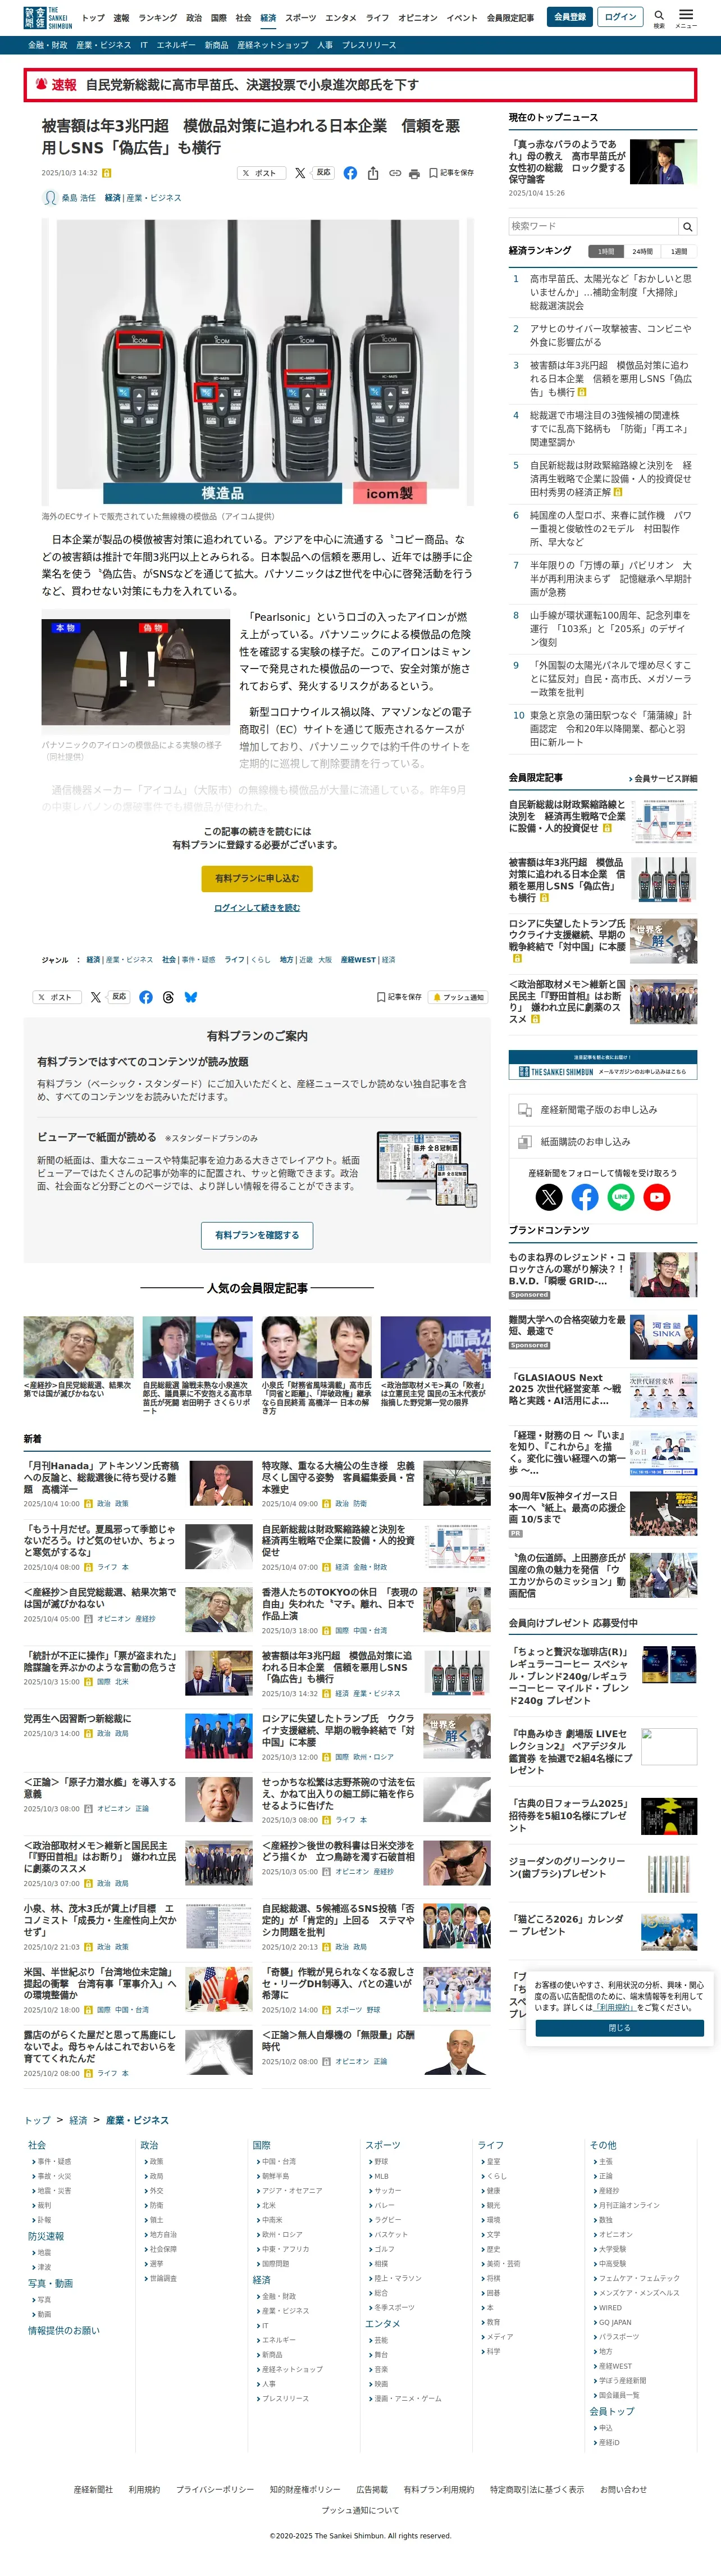Expand 会員サービス詳細 chevron link

click(x=663, y=778)
